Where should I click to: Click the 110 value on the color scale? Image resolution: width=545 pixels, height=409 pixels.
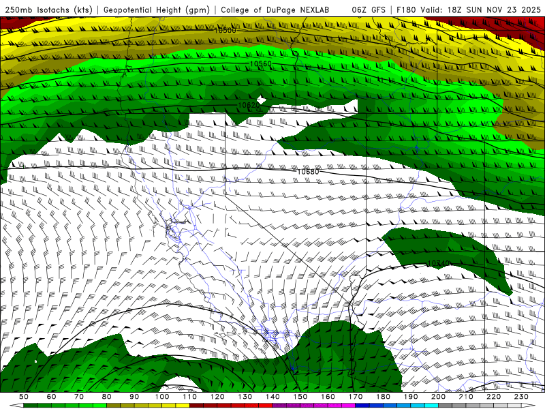(190, 397)
